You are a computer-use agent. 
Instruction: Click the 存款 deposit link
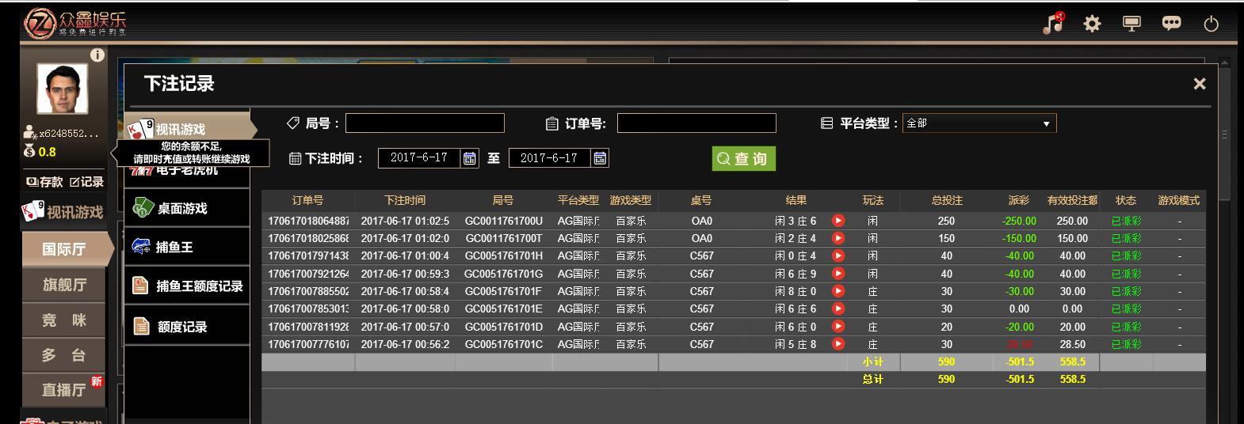pyautogui.click(x=45, y=182)
